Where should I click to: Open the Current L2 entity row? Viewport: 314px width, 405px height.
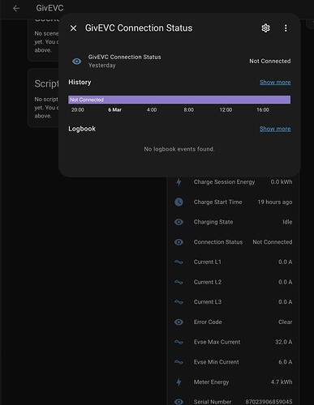pyautogui.click(x=233, y=282)
